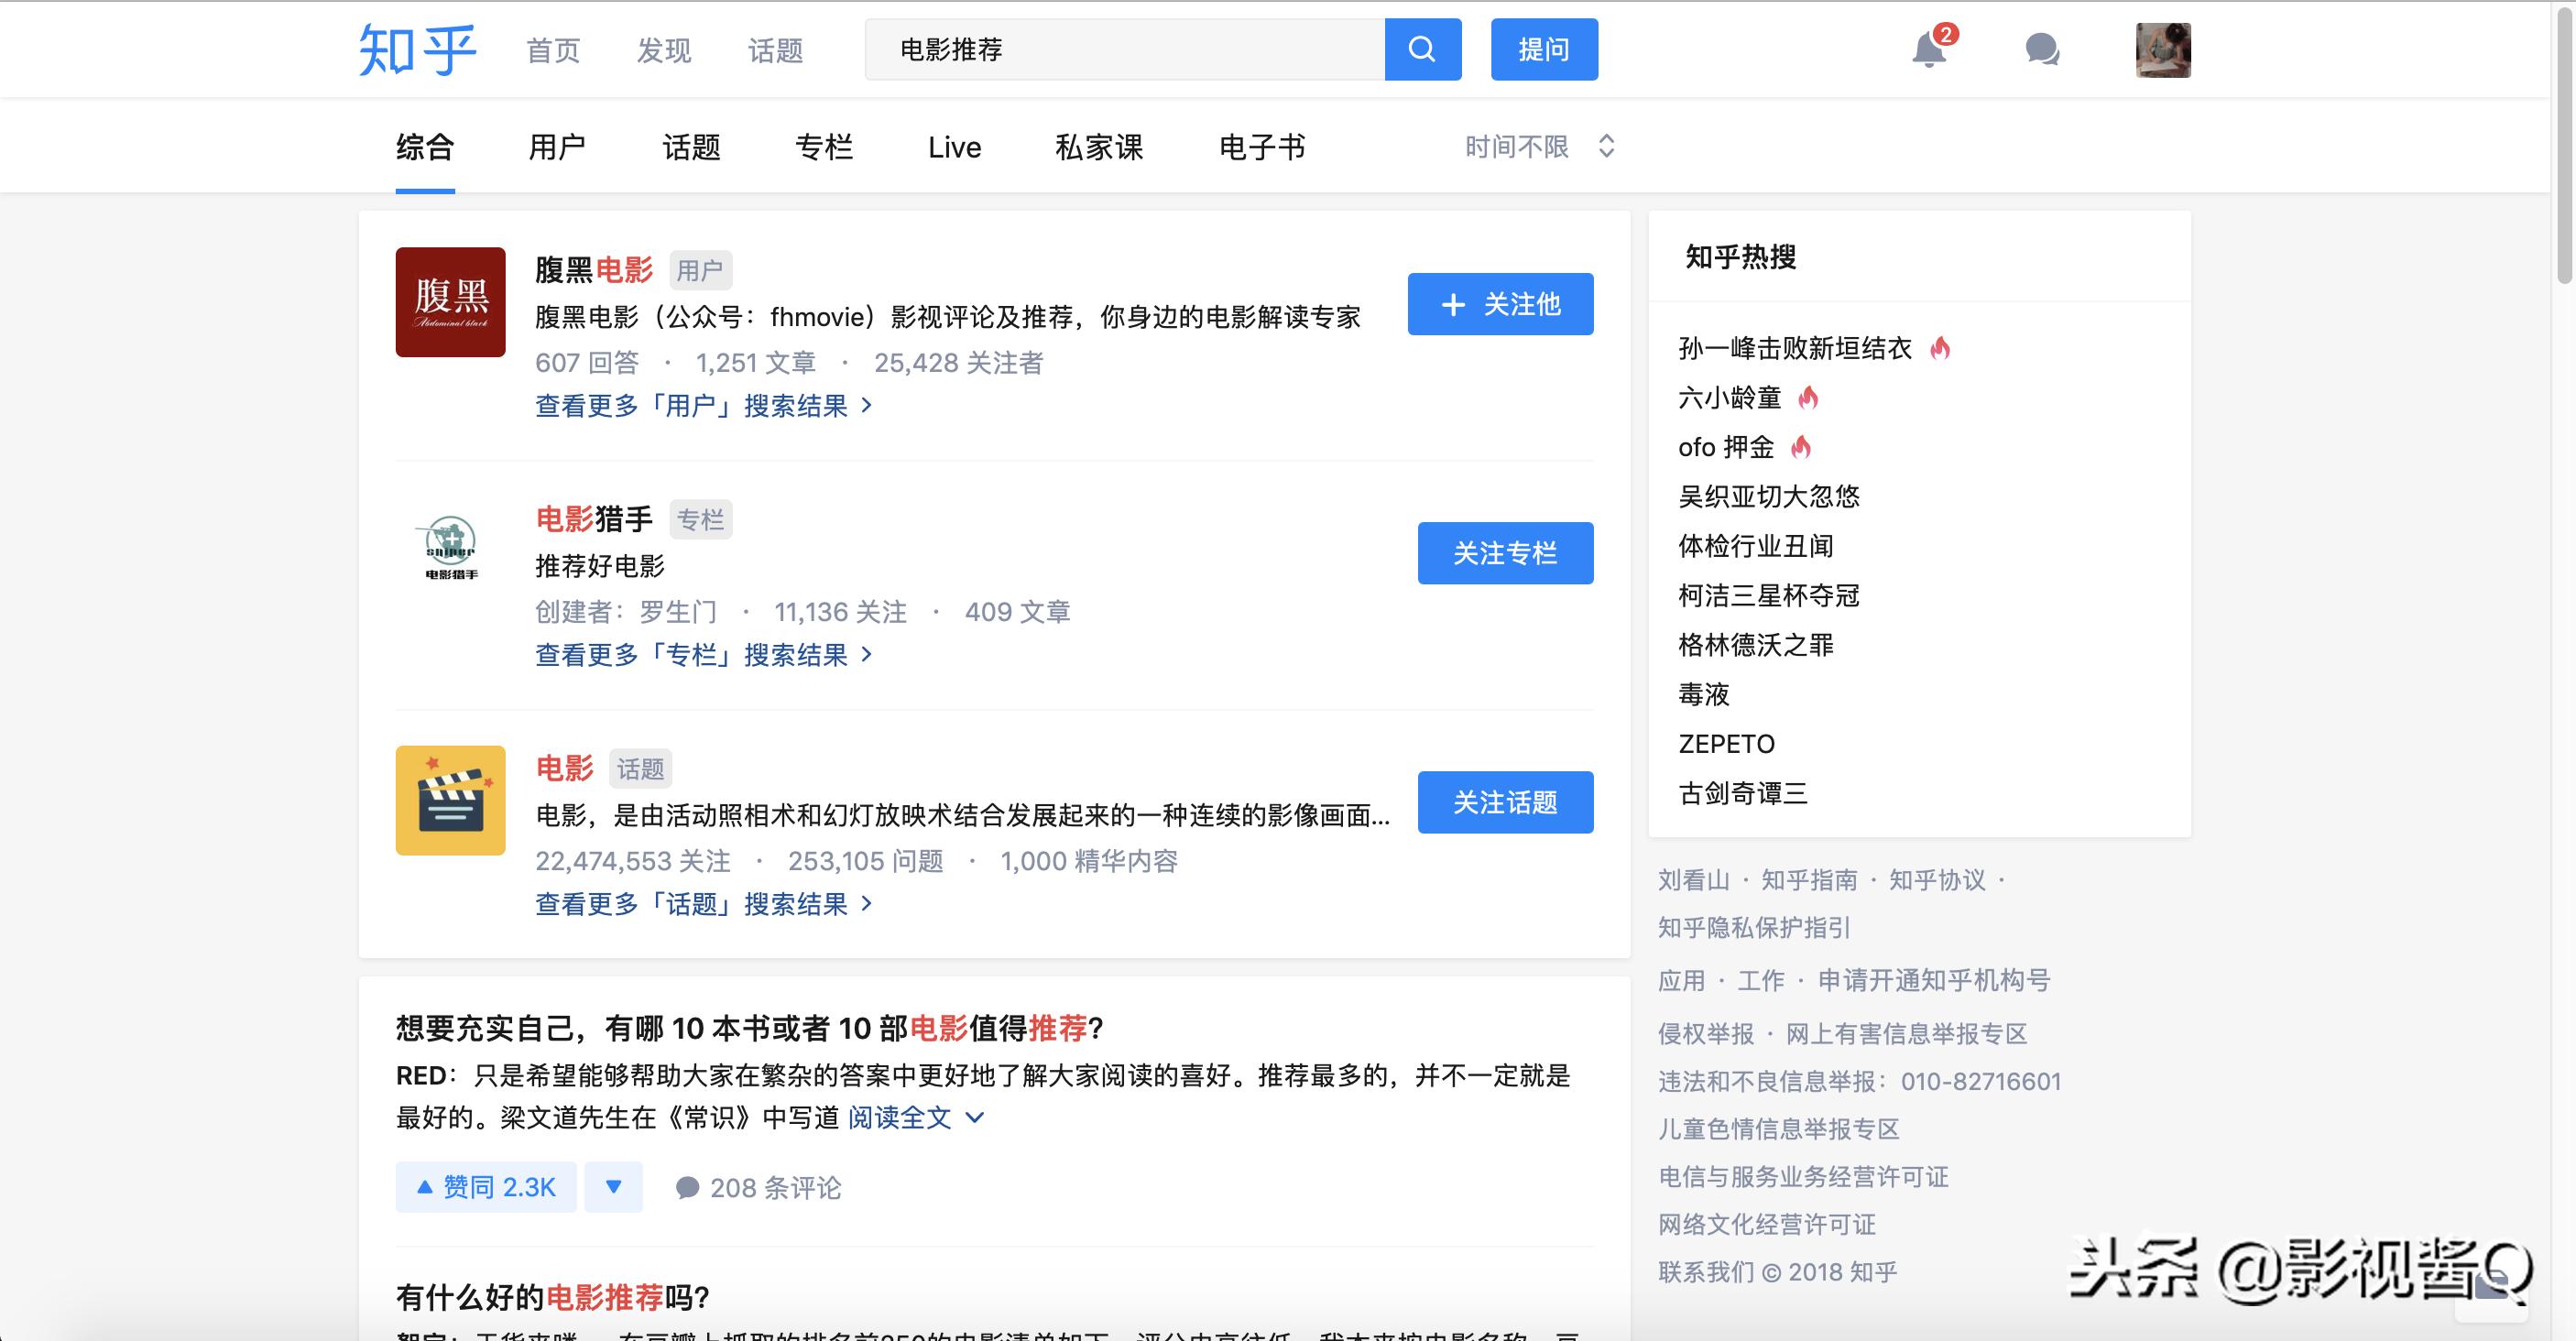Viewport: 2576px width, 1341px height.
Task: Switch to the 电子书 tab
Action: (x=1261, y=146)
